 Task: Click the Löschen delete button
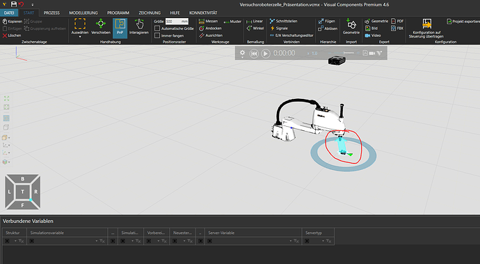coord(12,36)
